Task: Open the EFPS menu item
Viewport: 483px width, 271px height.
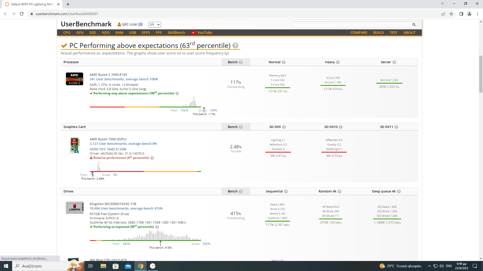Action: pyautogui.click(x=146, y=33)
